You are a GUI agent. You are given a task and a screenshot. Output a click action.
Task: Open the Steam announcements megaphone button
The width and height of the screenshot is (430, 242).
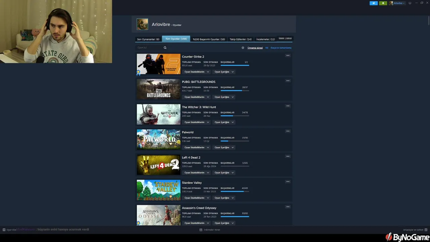374,3
